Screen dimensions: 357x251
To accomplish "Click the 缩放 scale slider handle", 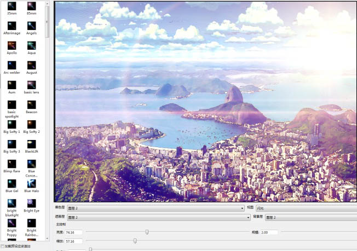I will [x=135, y=241].
